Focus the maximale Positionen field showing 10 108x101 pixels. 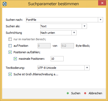tap(57, 59)
